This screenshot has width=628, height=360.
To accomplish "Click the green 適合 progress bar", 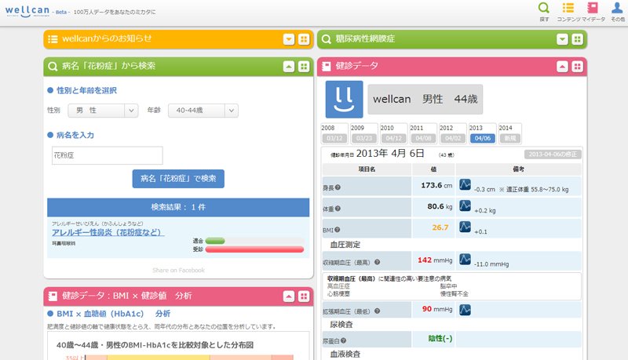I will (215, 241).
